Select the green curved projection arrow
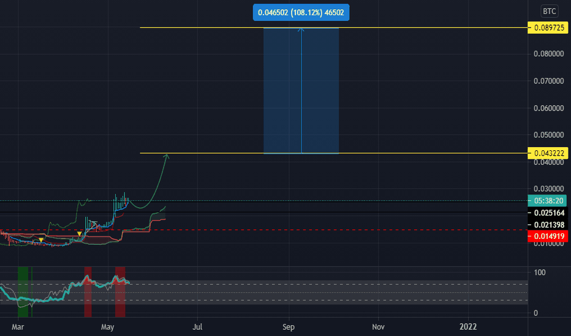The image size is (571, 336). [x=149, y=181]
